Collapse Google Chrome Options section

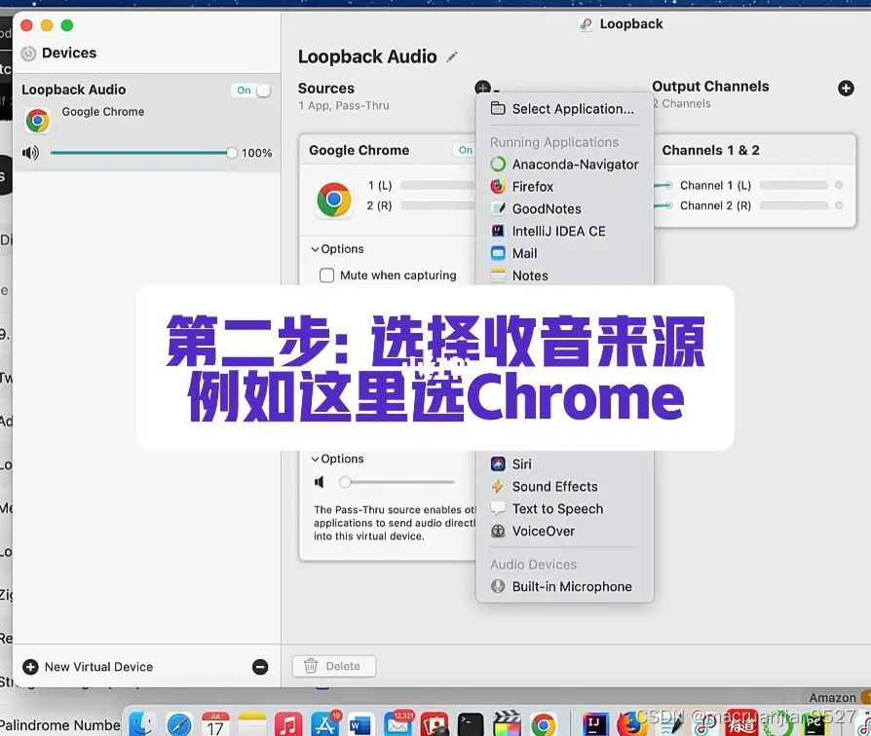(x=338, y=249)
